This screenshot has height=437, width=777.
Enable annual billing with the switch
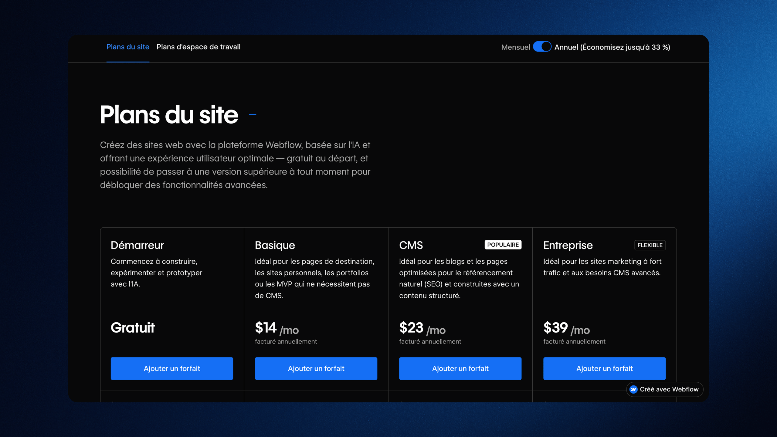tap(542, 47)
